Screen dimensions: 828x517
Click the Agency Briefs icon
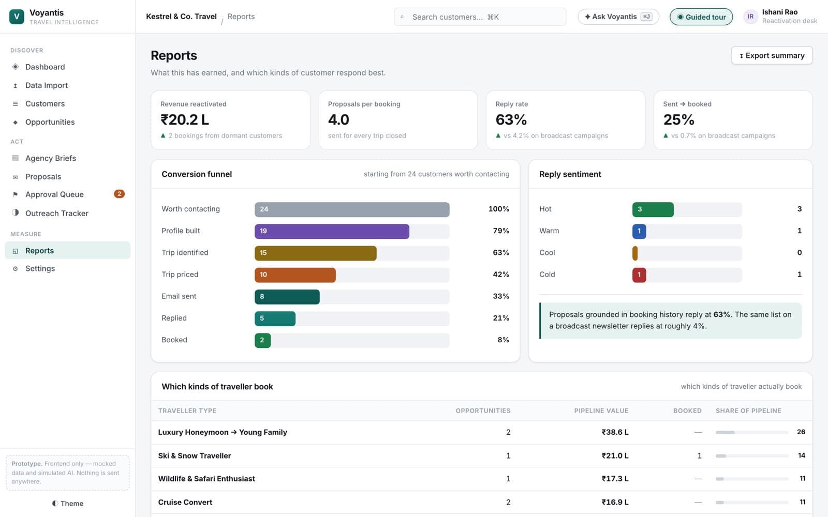pyautogui.click(x=16, y=158)
